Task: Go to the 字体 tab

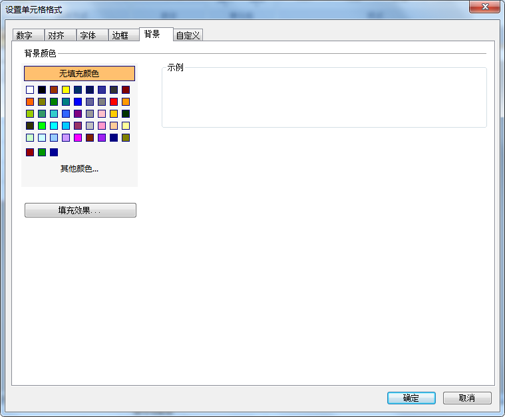Action: pyautogui.click(x=88, y=36)
